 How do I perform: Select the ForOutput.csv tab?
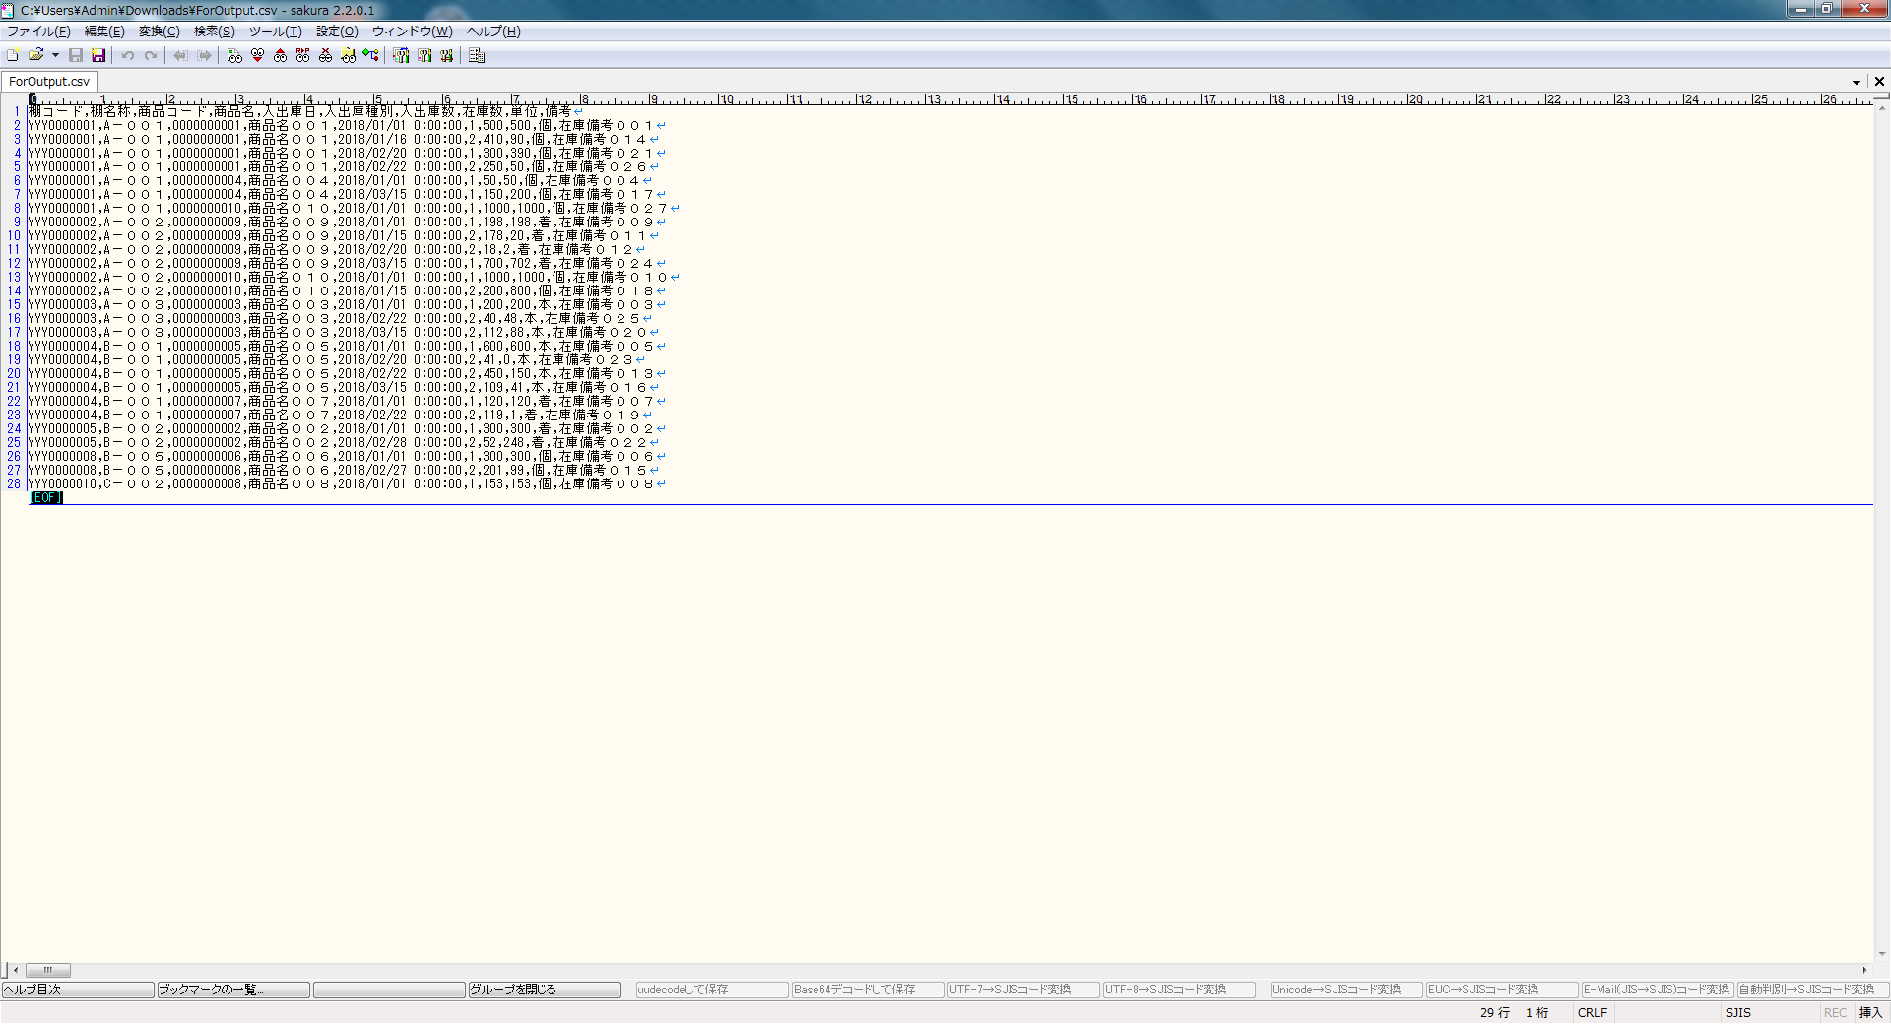click(x=49, y=82)
